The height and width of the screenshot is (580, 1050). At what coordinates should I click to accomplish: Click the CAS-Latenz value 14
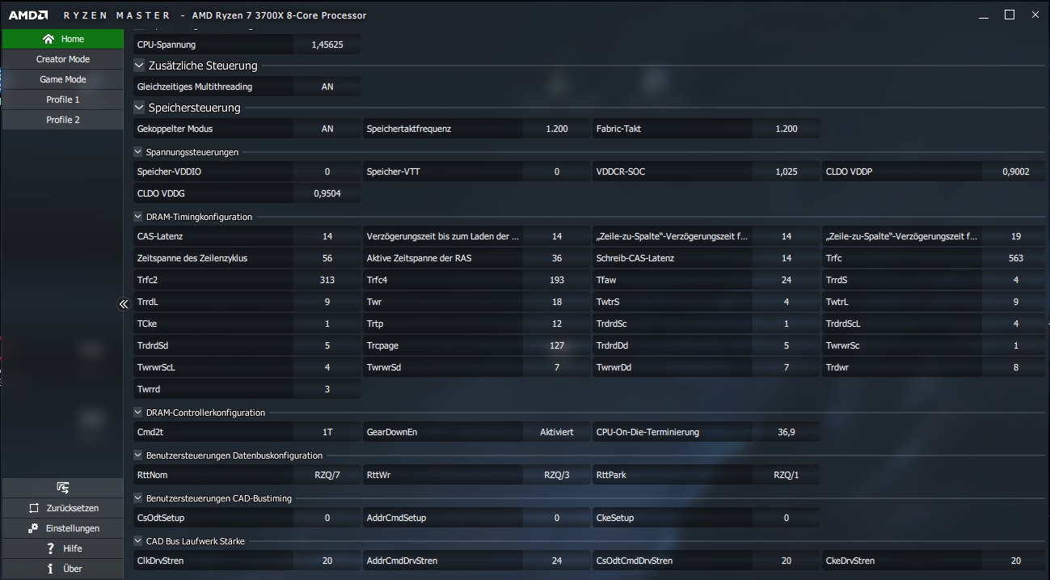pos(327,236)
